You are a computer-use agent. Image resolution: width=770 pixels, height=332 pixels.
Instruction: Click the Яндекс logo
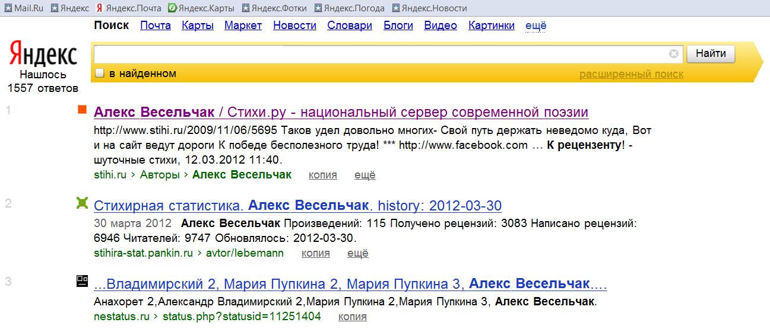43,55
